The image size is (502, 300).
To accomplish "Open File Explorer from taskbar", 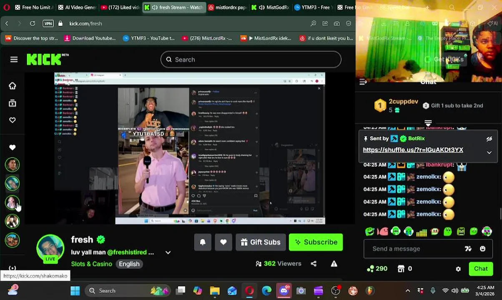I will [x=215, y=290].
